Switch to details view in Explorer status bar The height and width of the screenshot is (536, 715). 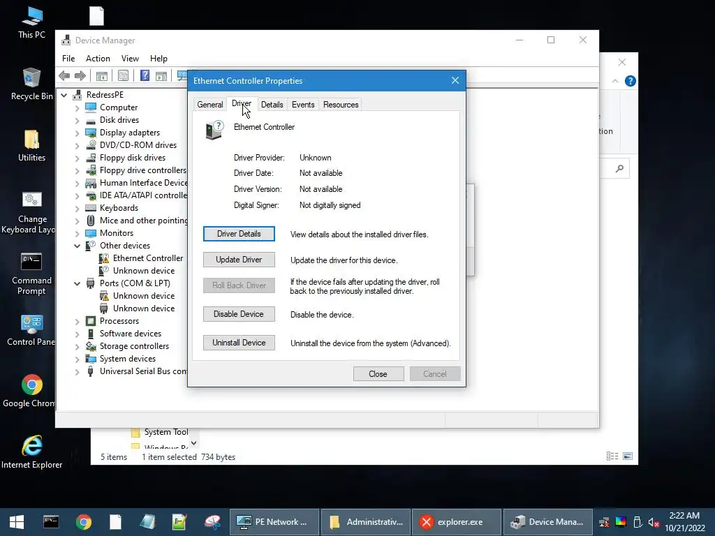[612, 456]
